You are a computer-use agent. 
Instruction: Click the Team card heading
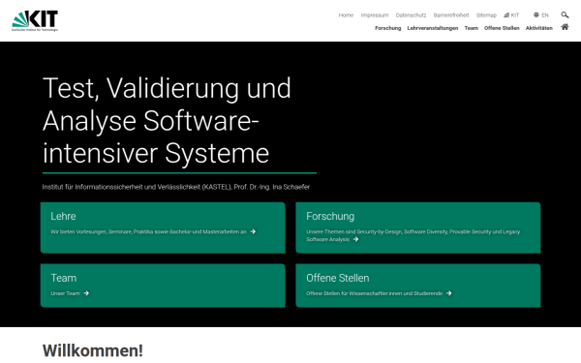63,278
